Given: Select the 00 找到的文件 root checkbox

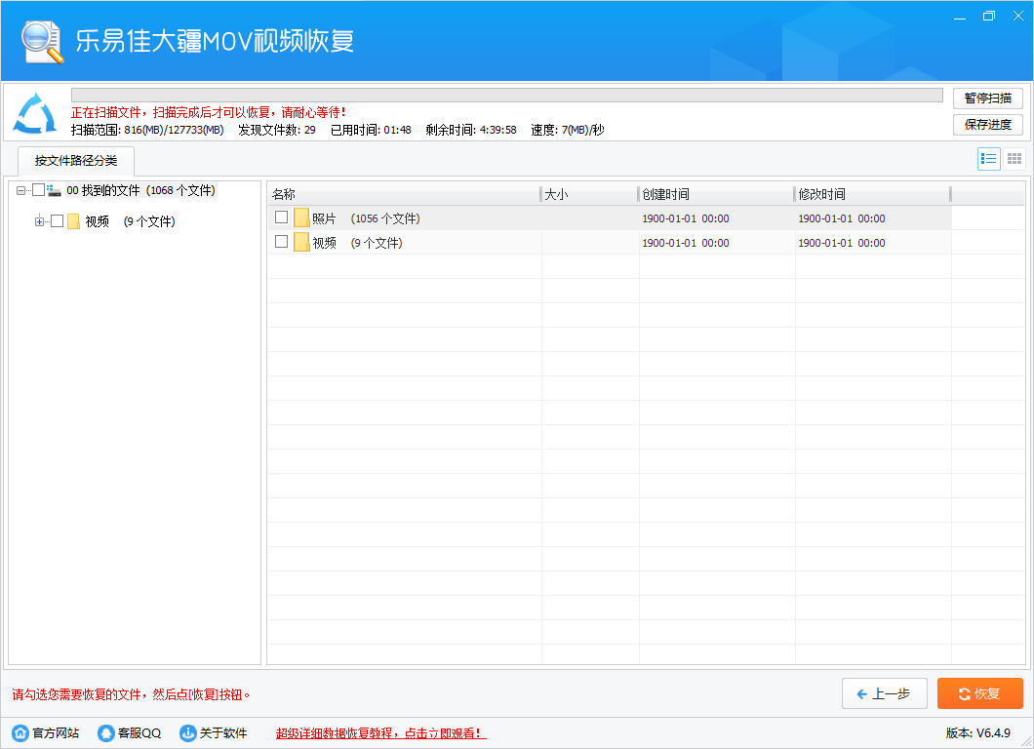Looking at the screenshot, I should tap(39, 190).
